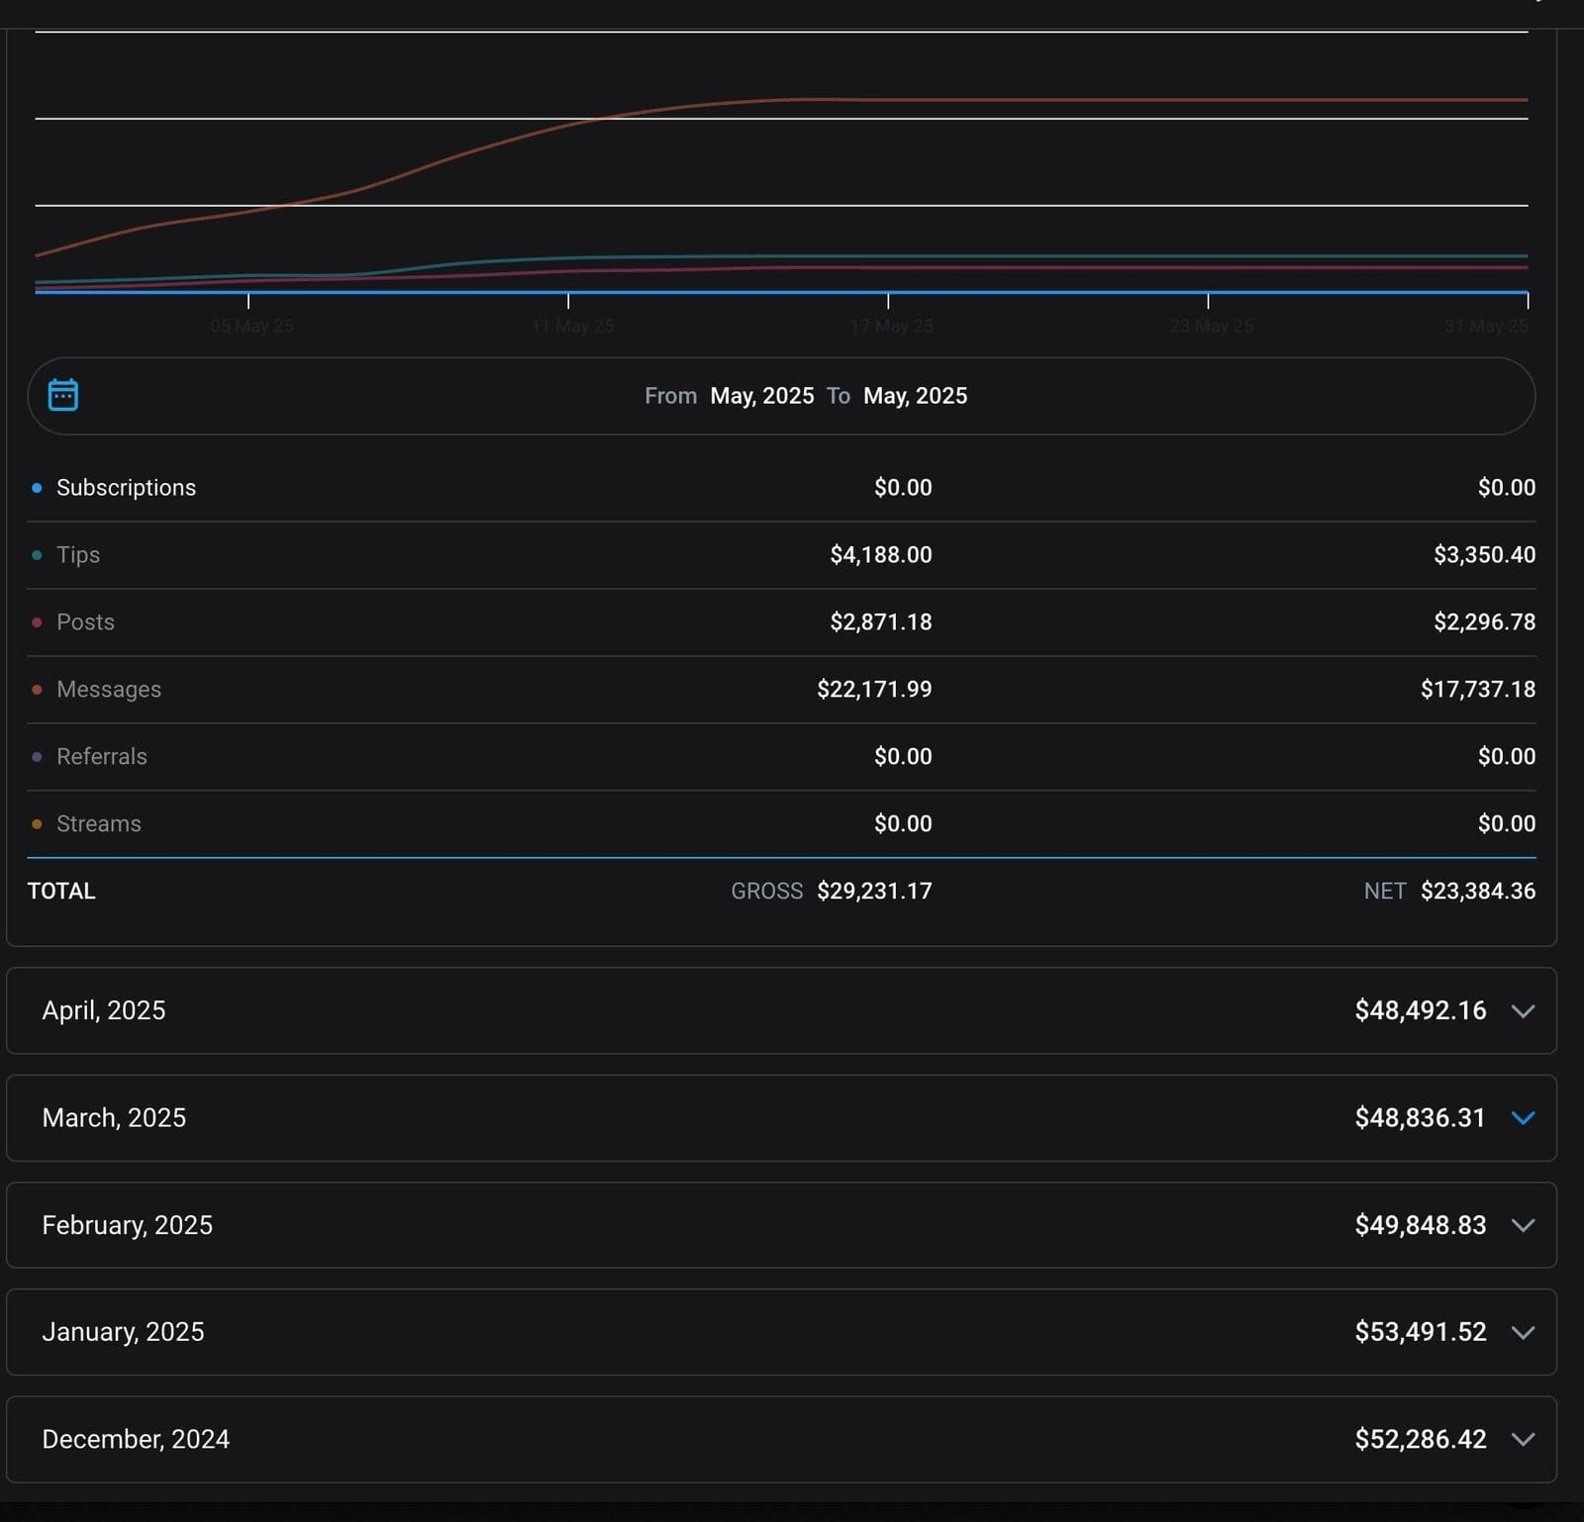Click Tips net value $3,350.40
Image resolution: width=1584 pixels, height=1522 pixels.
pos(1484,555)
